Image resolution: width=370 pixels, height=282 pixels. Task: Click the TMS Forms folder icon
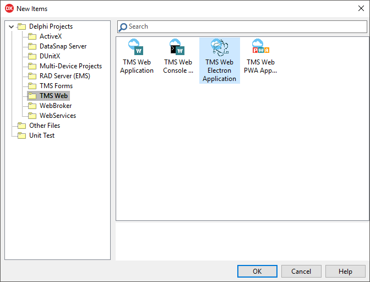32,86
